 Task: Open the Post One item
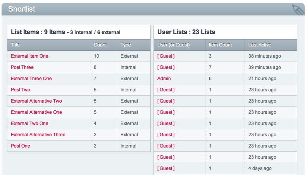pos(21,146)
